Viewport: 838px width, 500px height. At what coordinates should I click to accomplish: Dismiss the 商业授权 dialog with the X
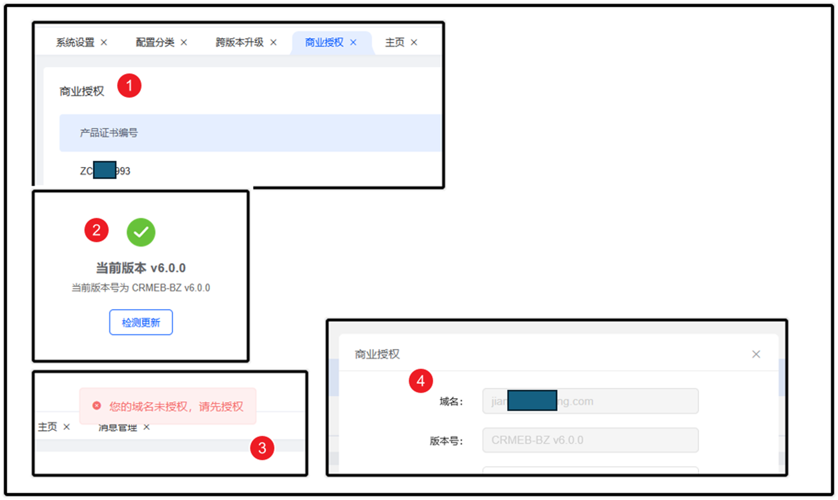click(x=756, y=354)
